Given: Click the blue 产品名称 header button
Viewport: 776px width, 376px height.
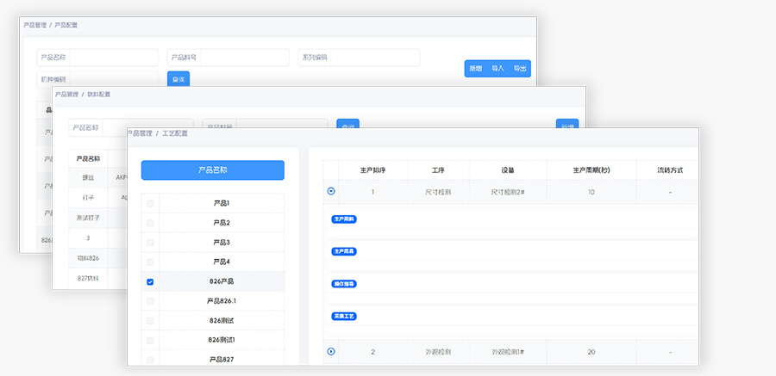Looking at the screenshot, I should pyautogui.click(x=212, y=170).
